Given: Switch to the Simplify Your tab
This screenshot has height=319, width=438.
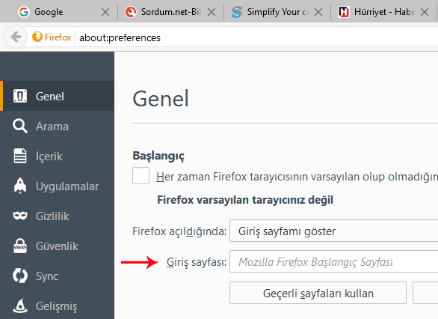Looking at the screenshot, I should 277,12.
